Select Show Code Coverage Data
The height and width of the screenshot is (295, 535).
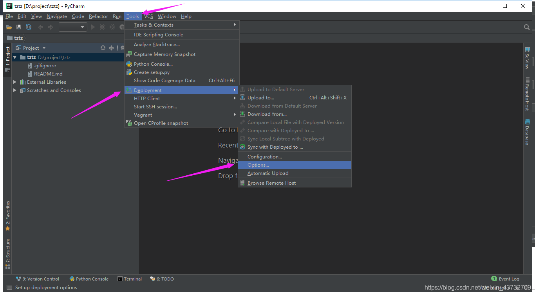[x=182, y=80]
